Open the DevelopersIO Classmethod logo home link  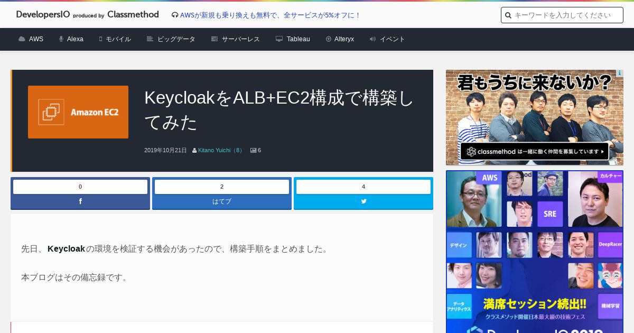pyautogui.click(x=88, y=15)
